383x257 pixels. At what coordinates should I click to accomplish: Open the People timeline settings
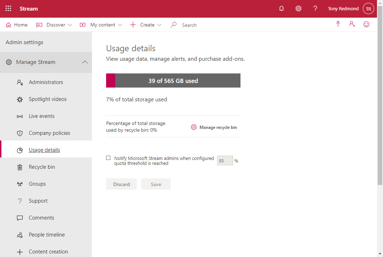click(x=46, y=235)
